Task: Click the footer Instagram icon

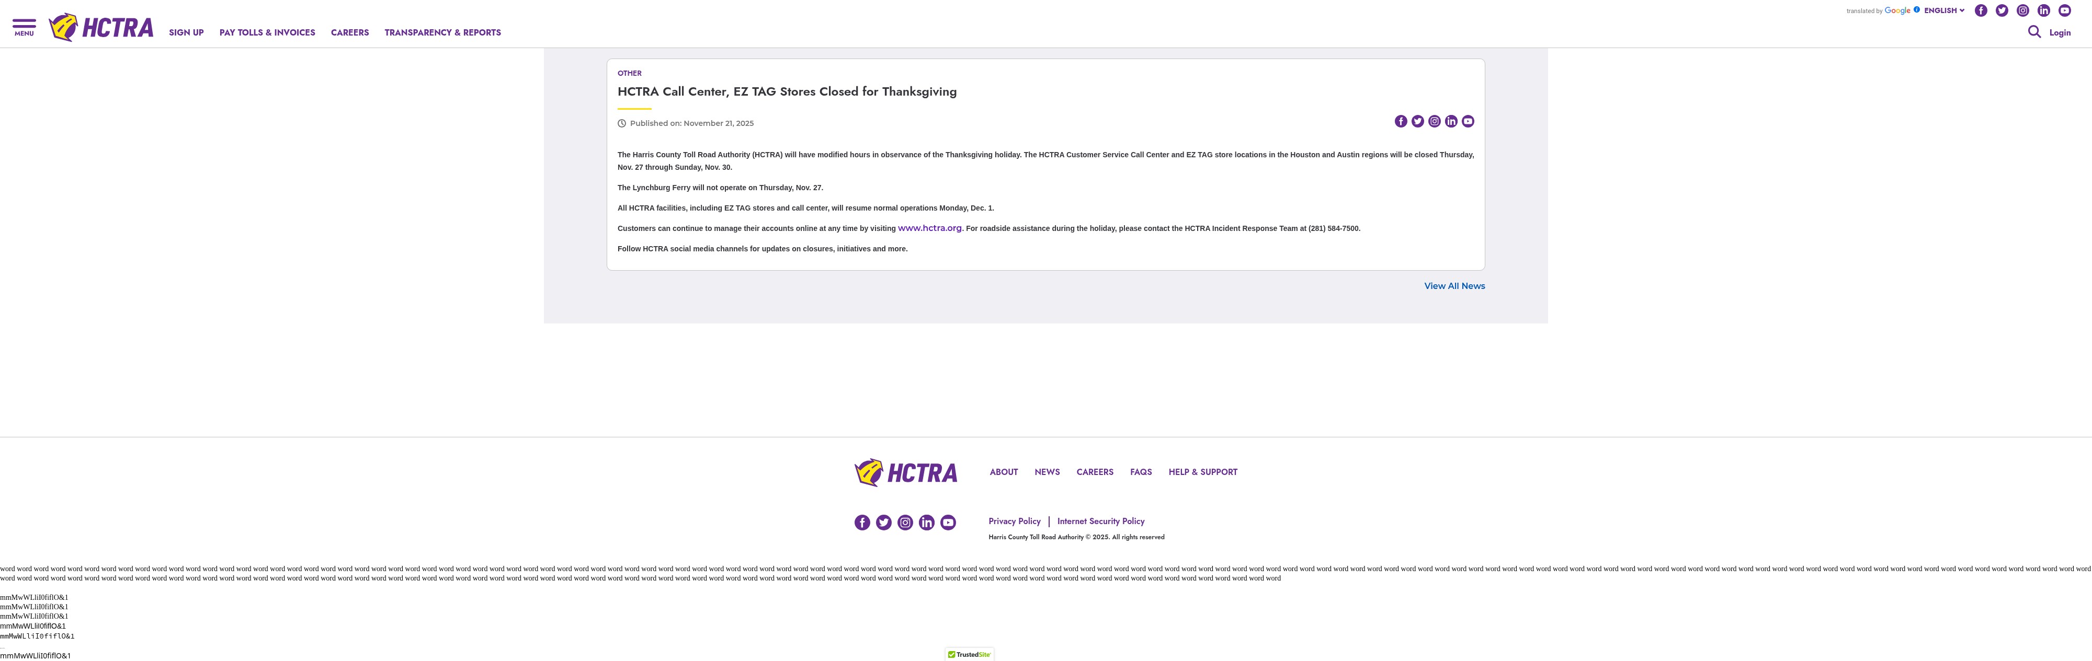Action: (x=905, y=523)
